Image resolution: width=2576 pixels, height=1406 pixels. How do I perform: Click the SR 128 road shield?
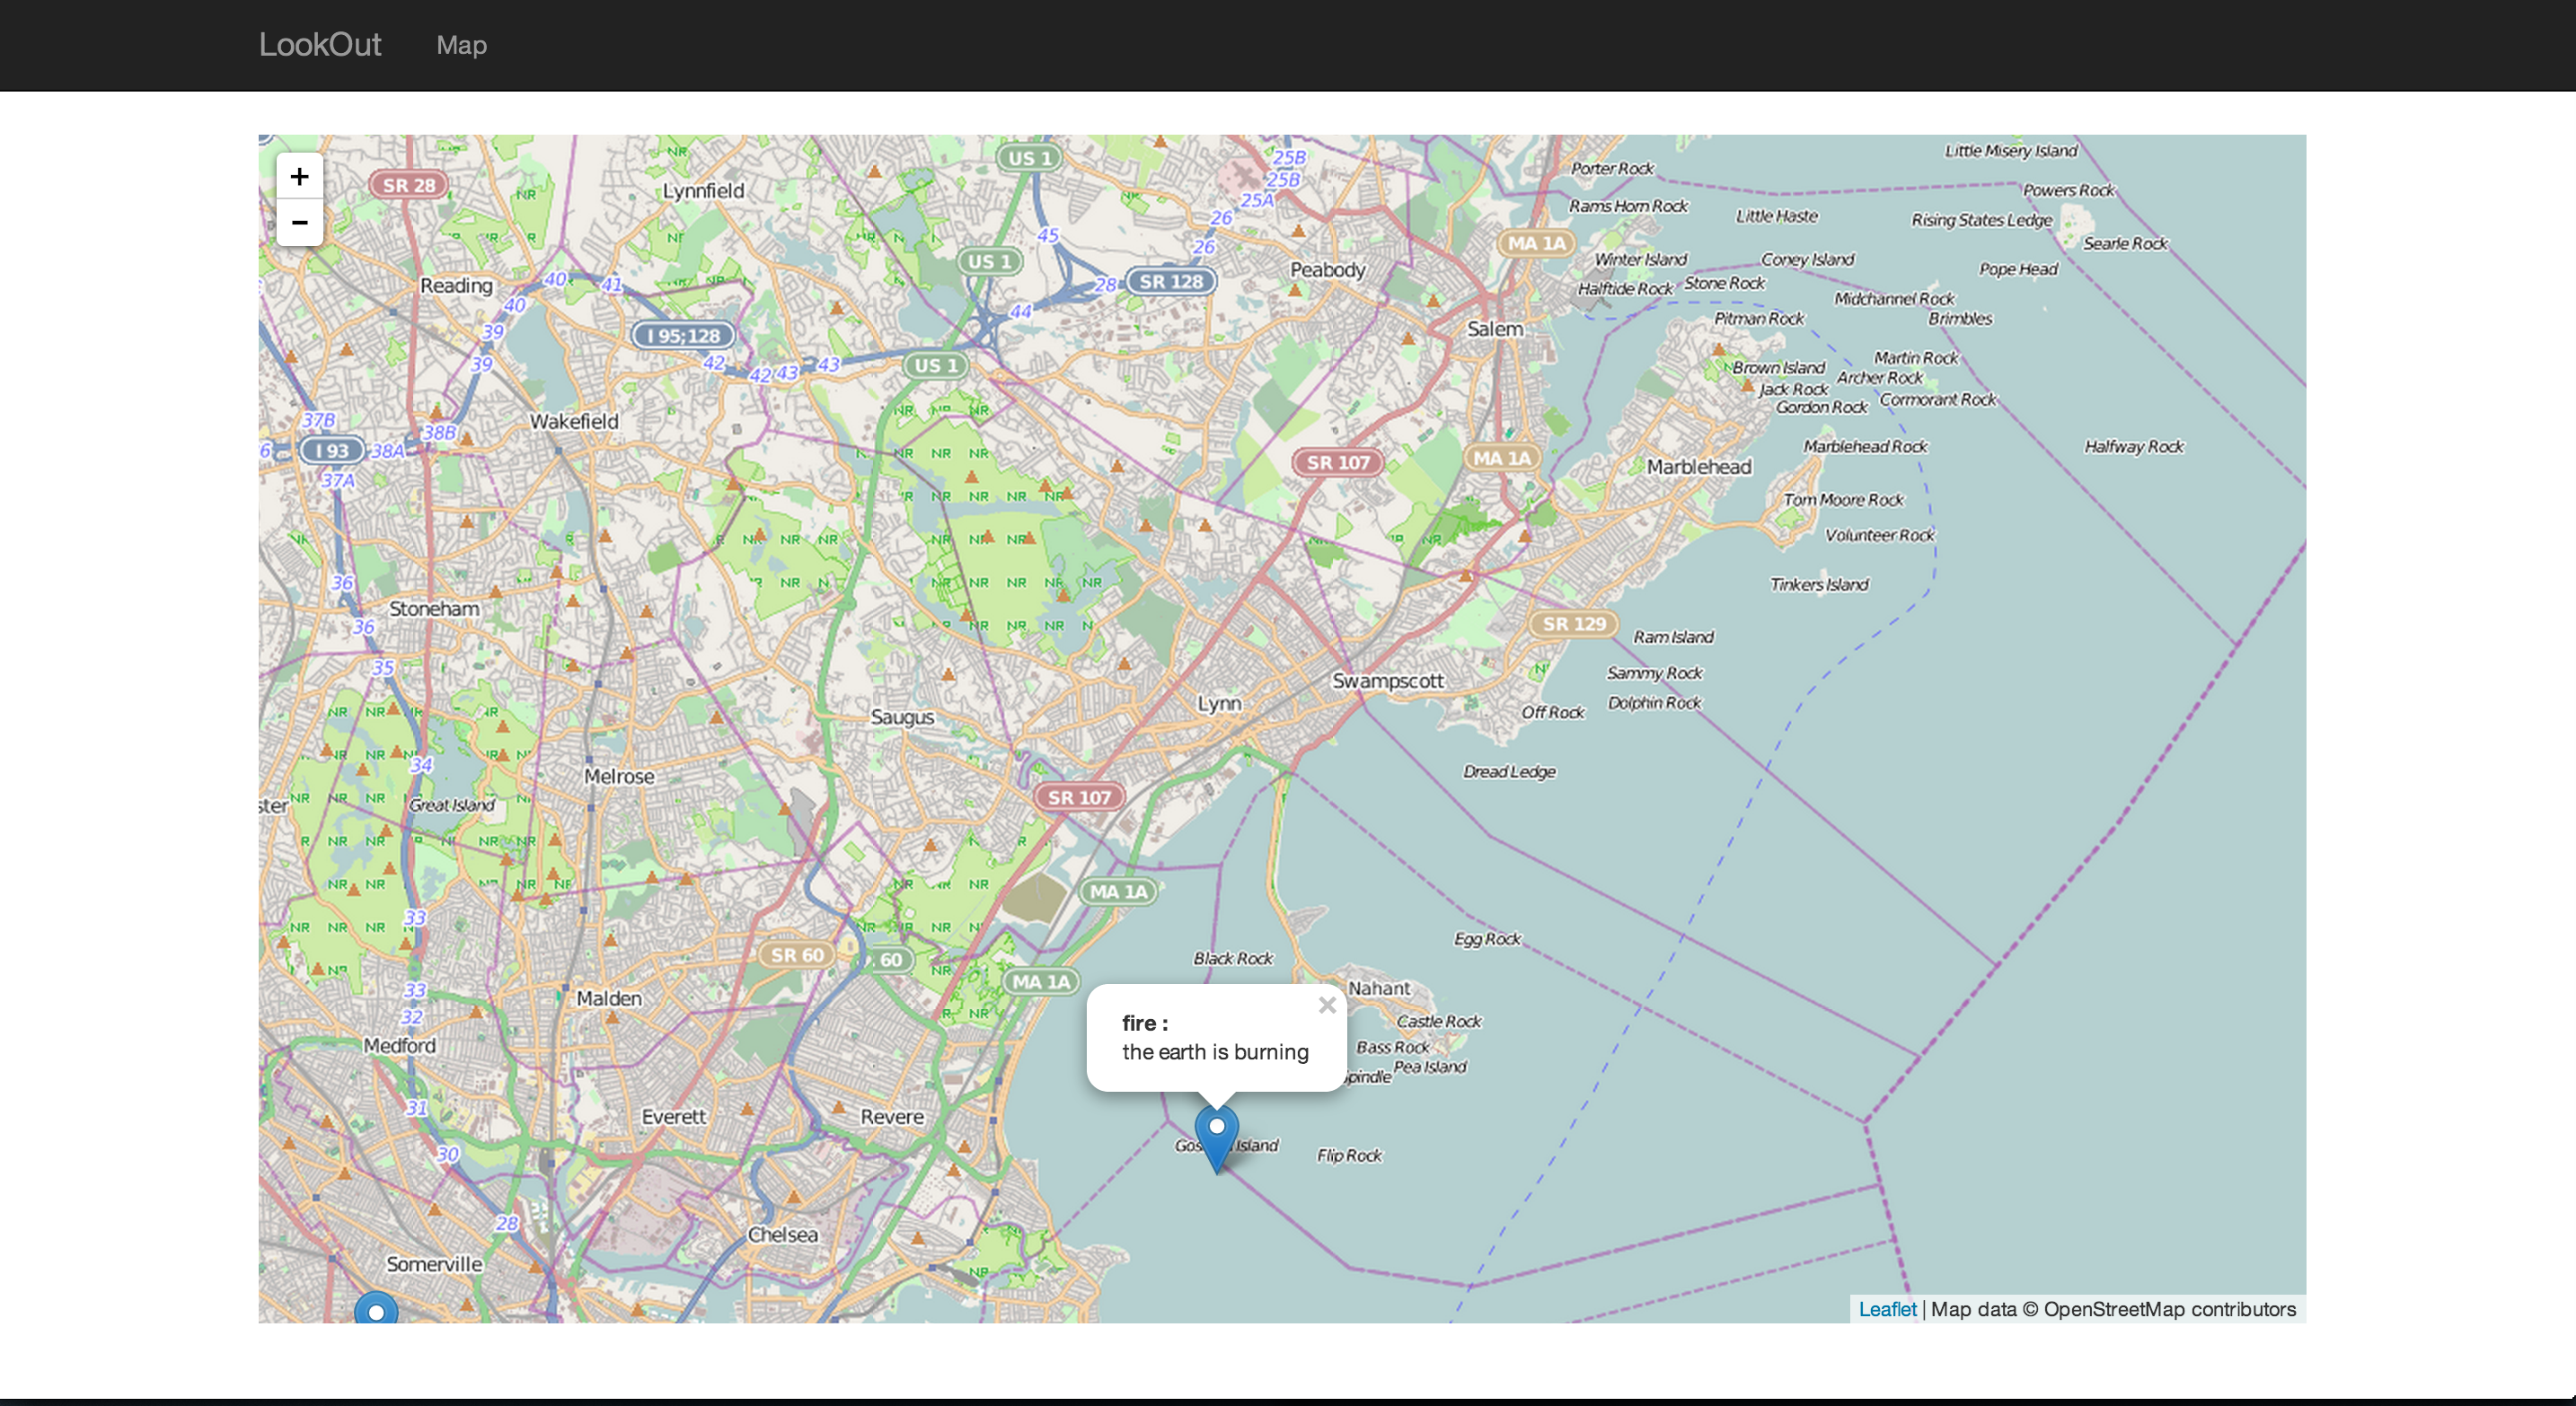pyautogui.click(x=1170, y=282)
